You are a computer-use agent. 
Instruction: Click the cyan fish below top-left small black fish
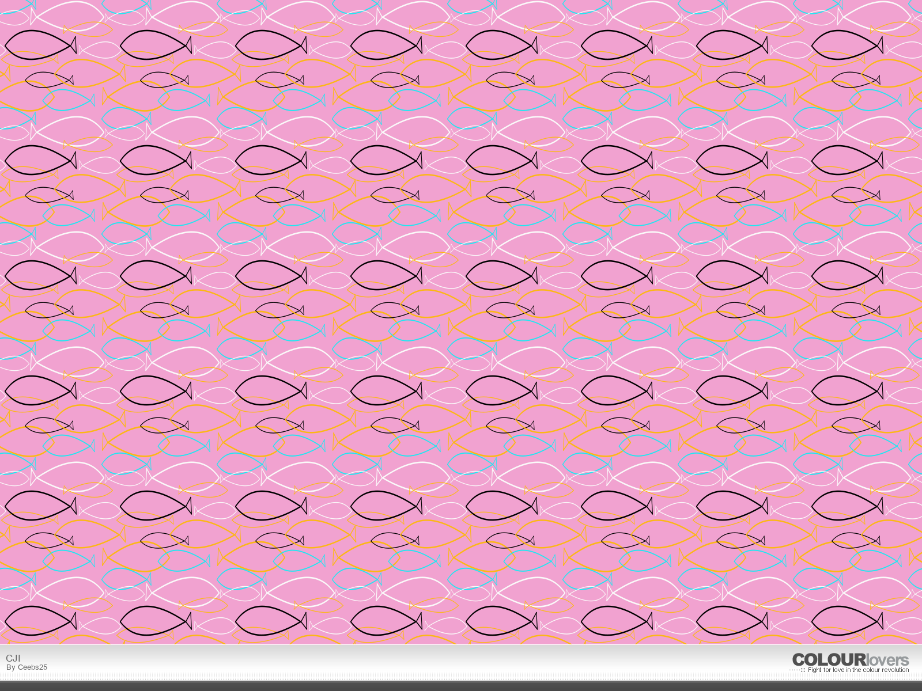tap(69, 100)
